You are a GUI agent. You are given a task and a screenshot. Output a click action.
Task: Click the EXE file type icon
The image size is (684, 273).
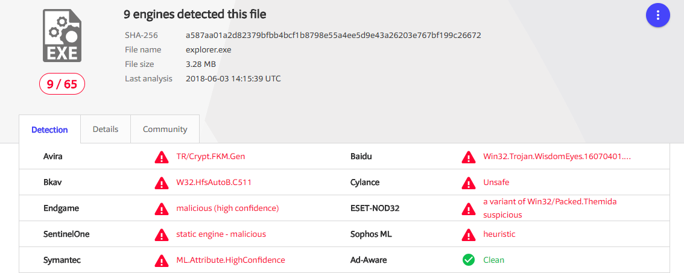62,36
